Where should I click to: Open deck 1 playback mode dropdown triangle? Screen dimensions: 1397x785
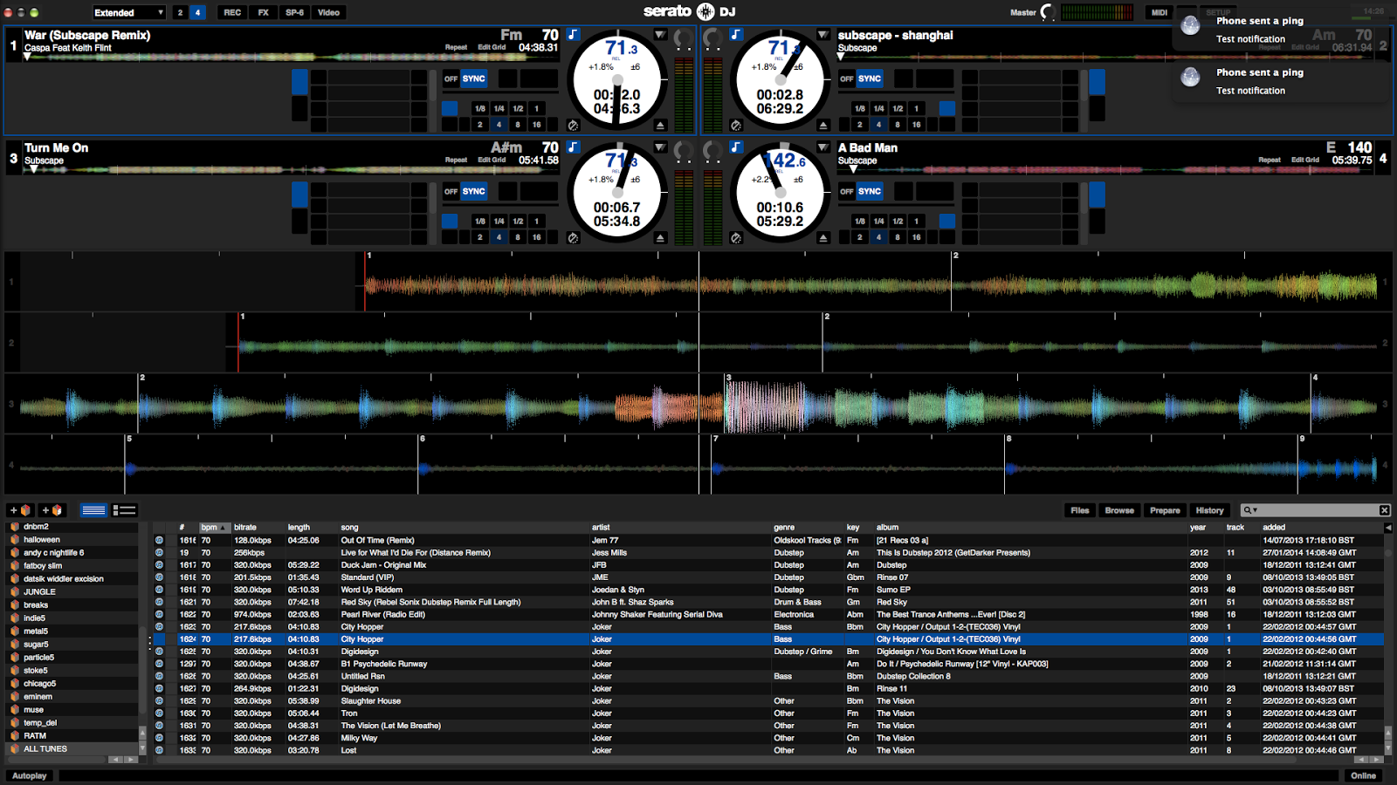pos(660,35)
